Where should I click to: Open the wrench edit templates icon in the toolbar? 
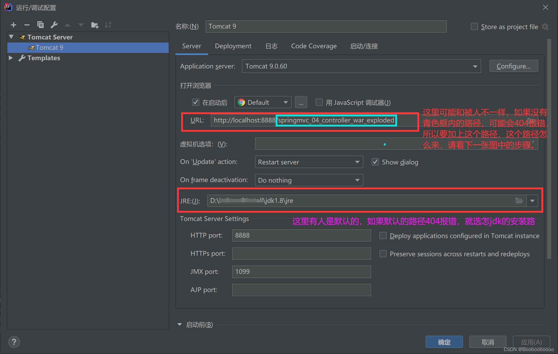coord(54,25)
